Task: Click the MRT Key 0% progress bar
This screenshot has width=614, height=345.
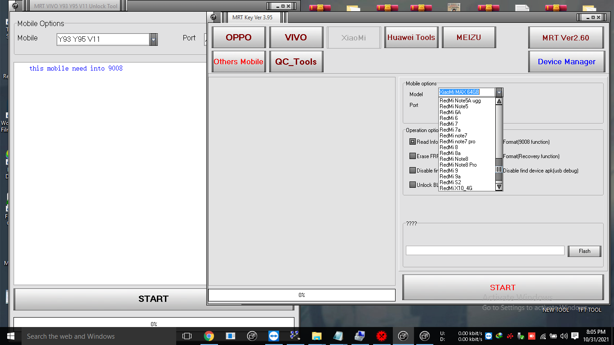Action: pos(302,295)
